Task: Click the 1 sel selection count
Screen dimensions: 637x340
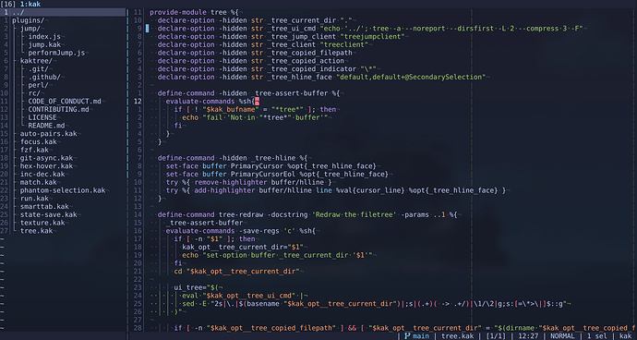Action: point(597,336)
